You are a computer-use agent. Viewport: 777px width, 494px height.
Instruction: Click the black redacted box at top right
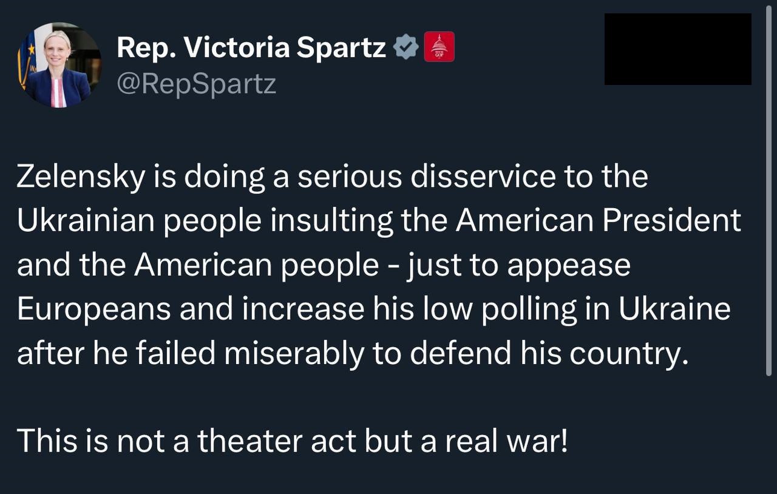(x=677, y=49)
